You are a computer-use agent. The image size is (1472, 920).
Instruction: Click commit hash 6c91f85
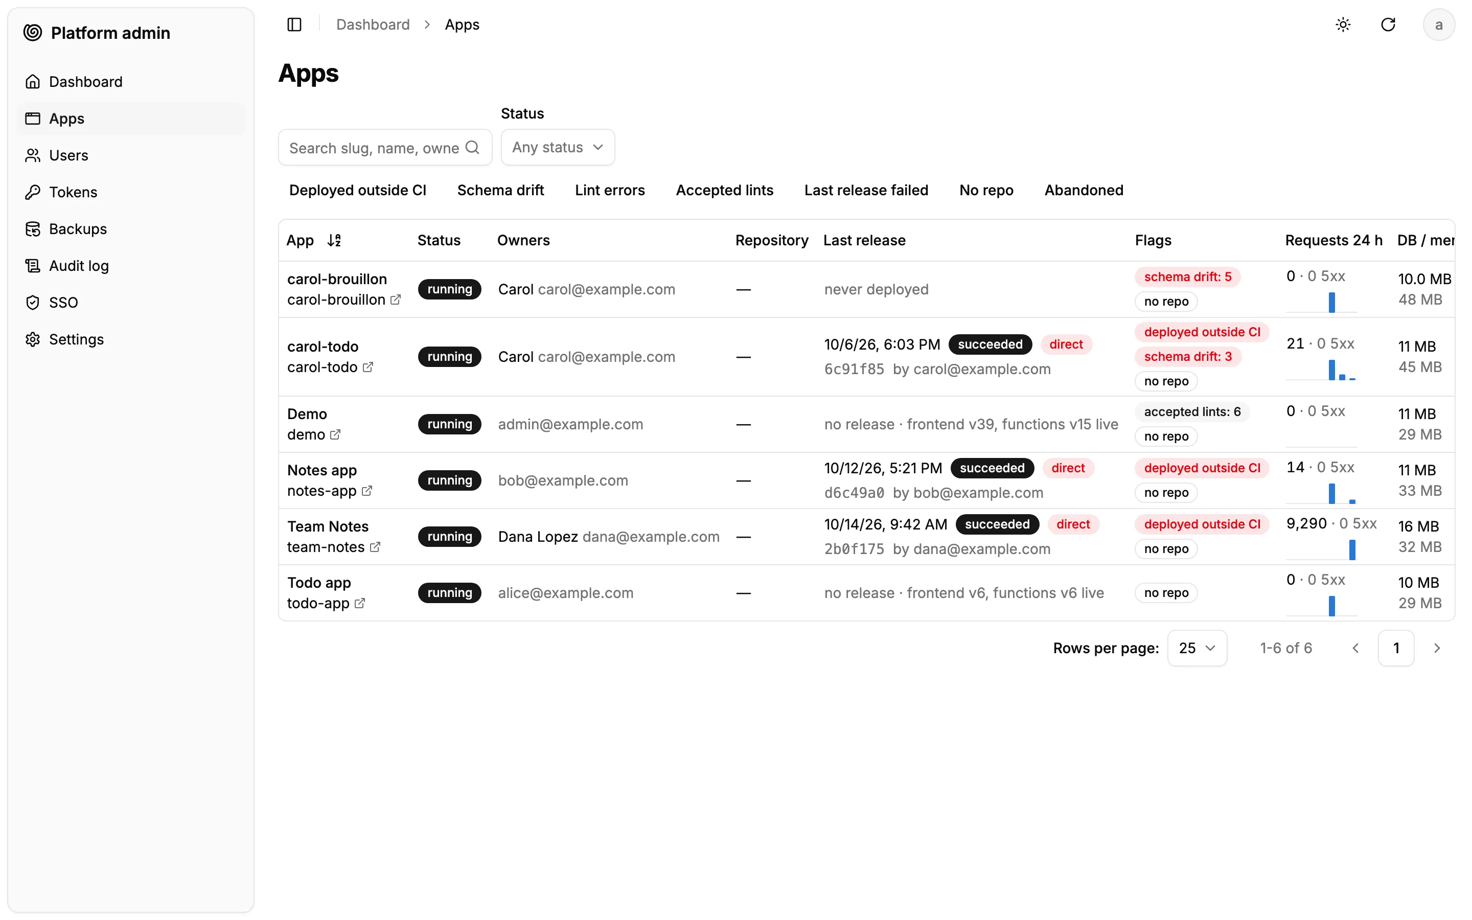point(854,369)
